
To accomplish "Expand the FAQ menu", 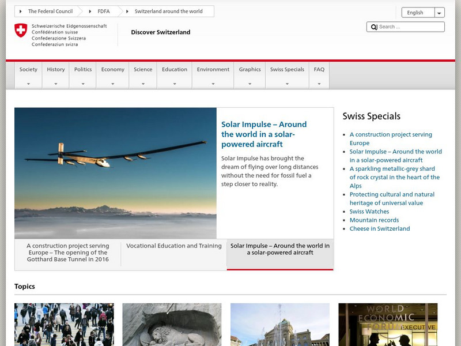I will coord(319,76).
